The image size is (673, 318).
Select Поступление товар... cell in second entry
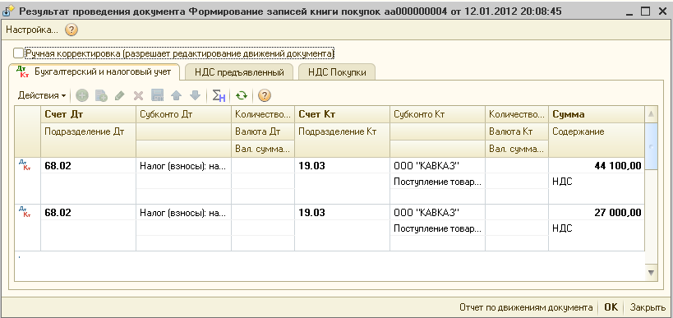(437, 228)
